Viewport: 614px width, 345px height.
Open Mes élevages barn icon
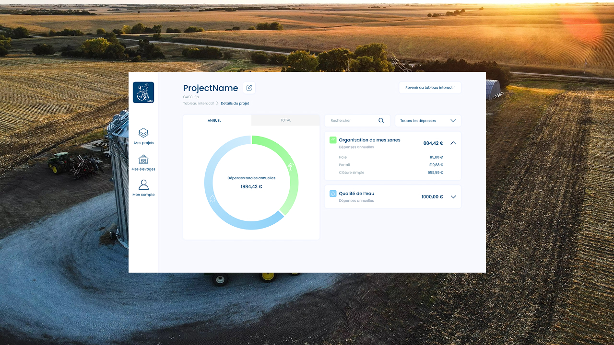coord(143,160)
